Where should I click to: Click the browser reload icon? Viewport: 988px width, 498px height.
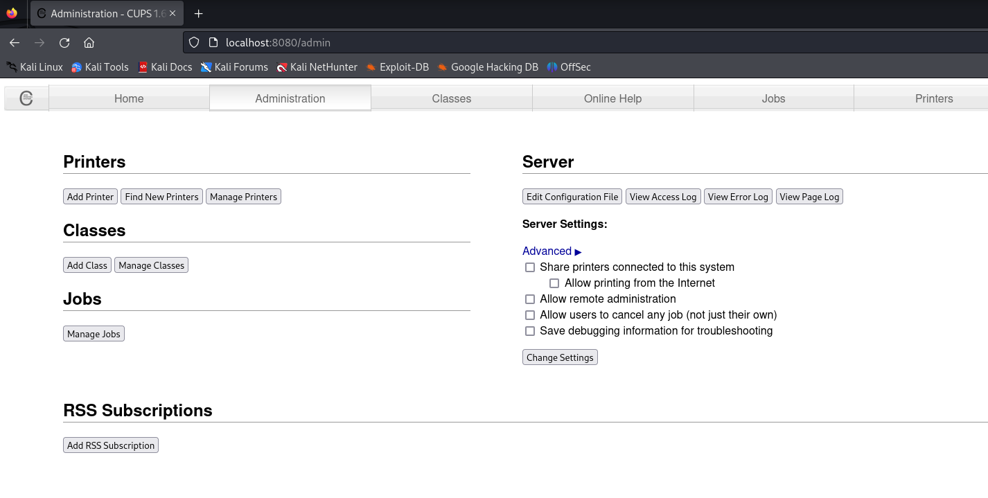pos(64,42)
